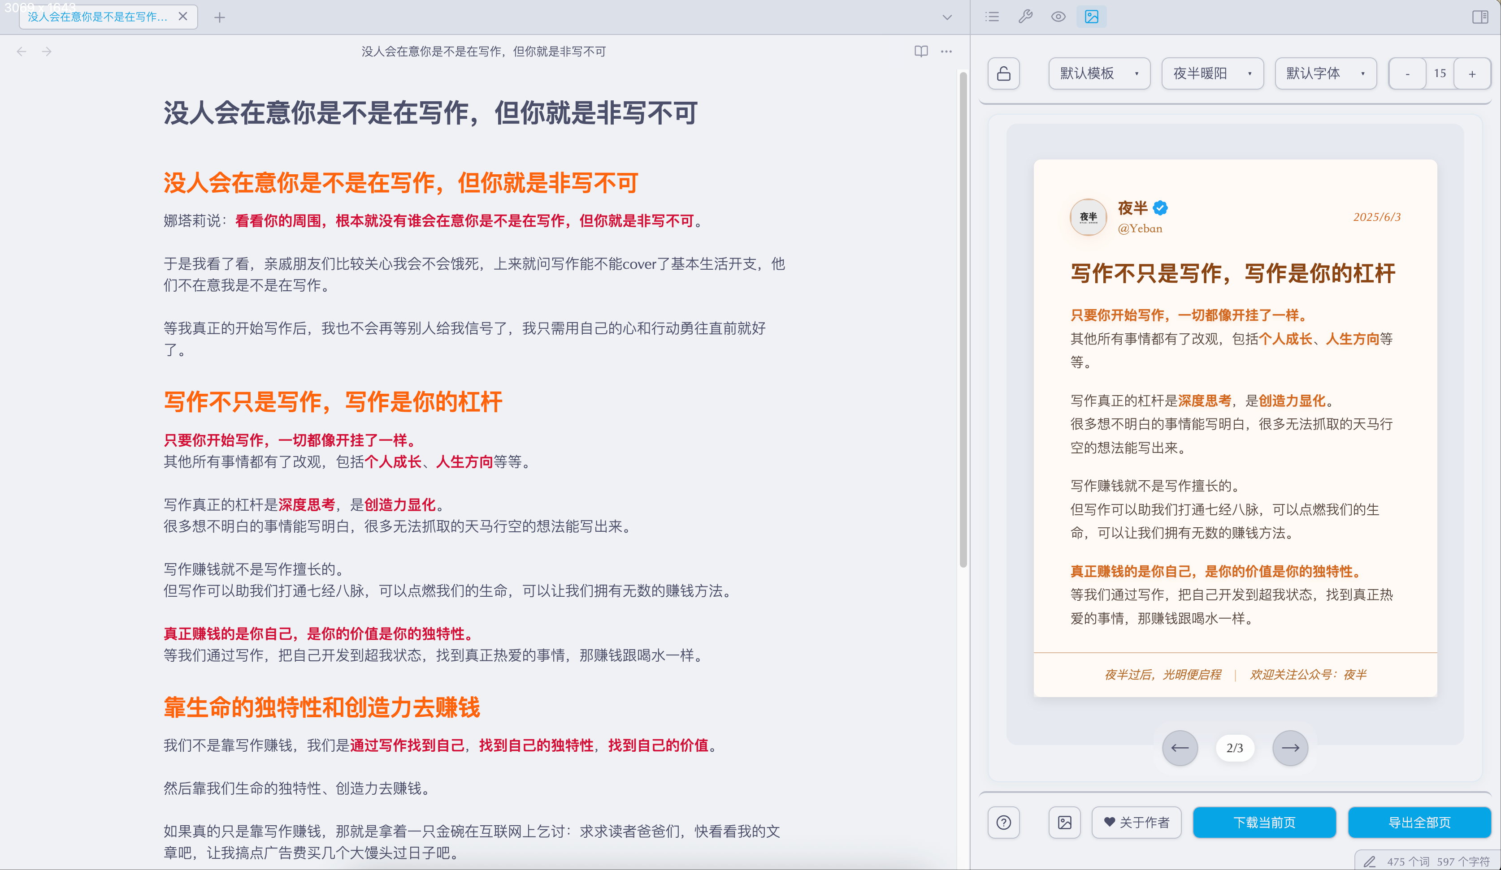The width and height of the screenshot is (1501, 870).
Task: Click the help question mark button
Action: (1004, 823)
